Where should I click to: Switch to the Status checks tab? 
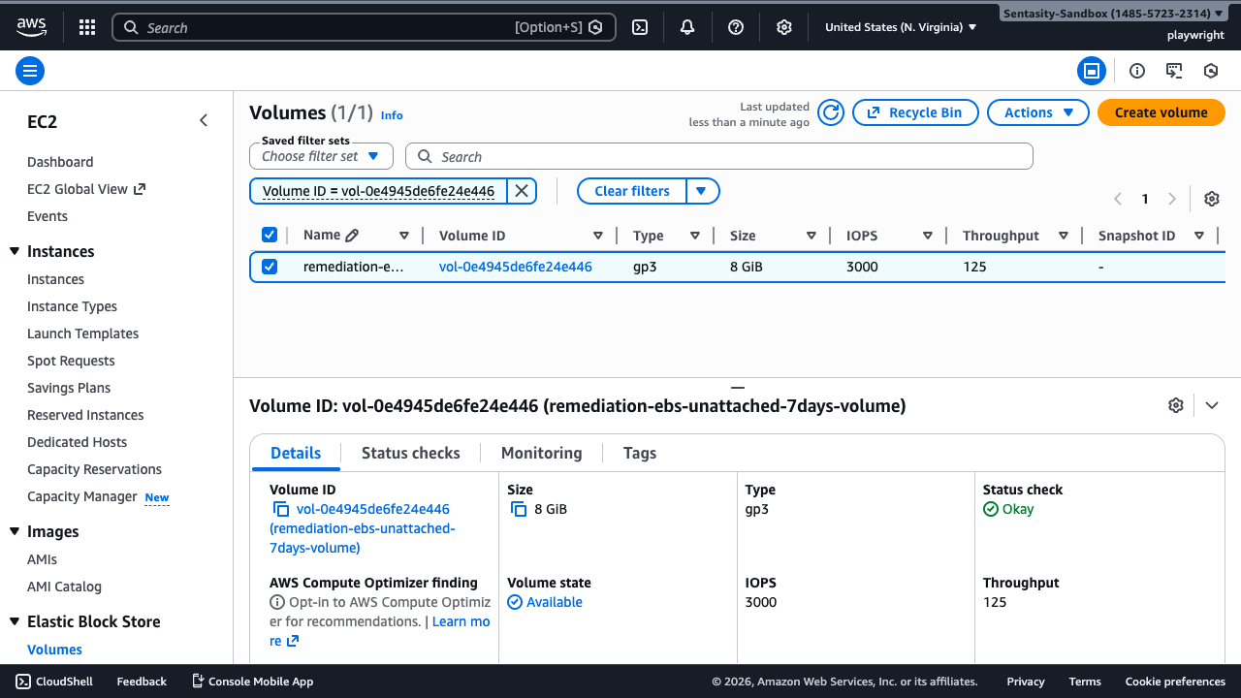(410, 453)
